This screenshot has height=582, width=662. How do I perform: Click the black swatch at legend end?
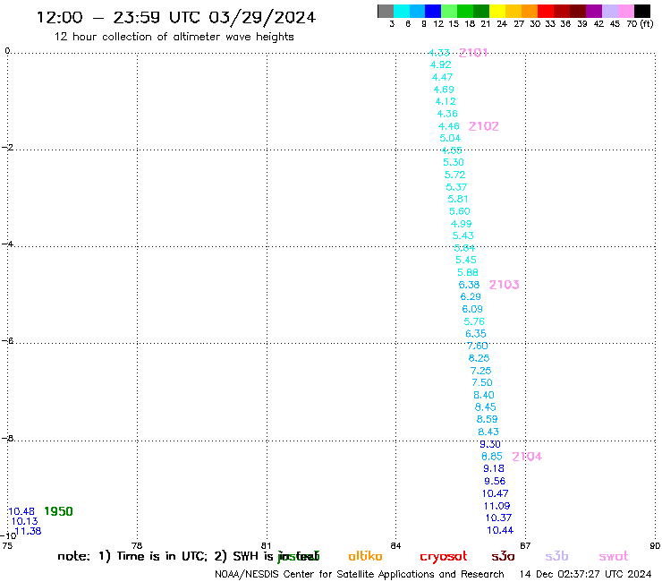coord(641,11)
